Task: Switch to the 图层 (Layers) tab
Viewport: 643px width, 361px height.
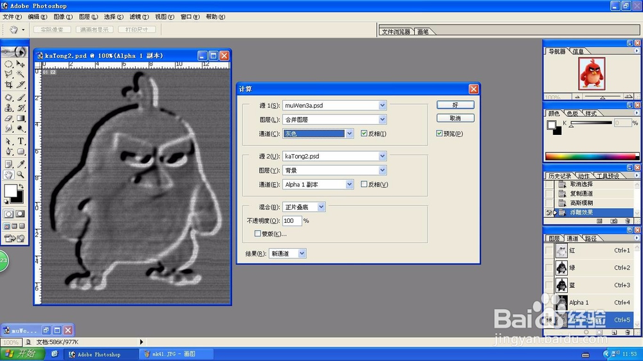Action: 554,238
